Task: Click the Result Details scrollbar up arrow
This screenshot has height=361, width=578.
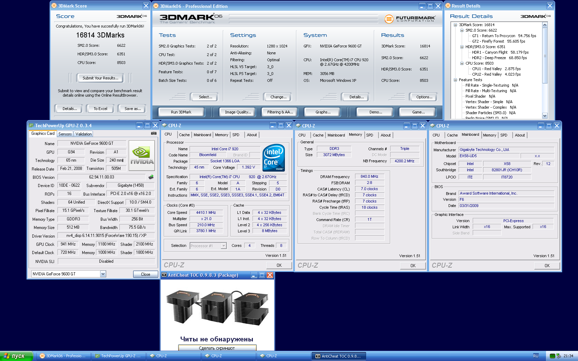Action: pyautogui.click(x=545, y=25)
